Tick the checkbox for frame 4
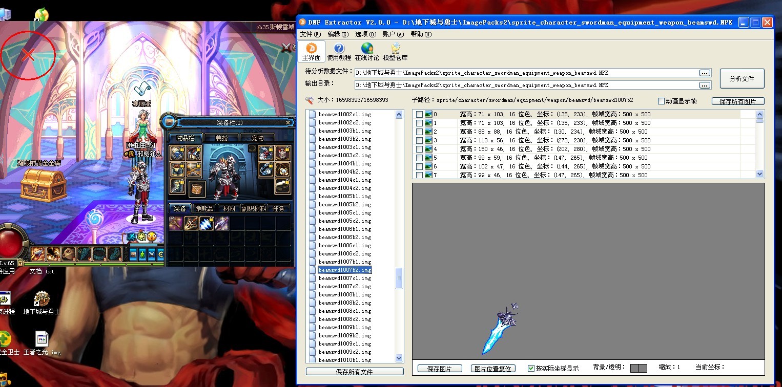Image resolution: width=782 pixels, height=387 pixels. (x=419, y=149)
